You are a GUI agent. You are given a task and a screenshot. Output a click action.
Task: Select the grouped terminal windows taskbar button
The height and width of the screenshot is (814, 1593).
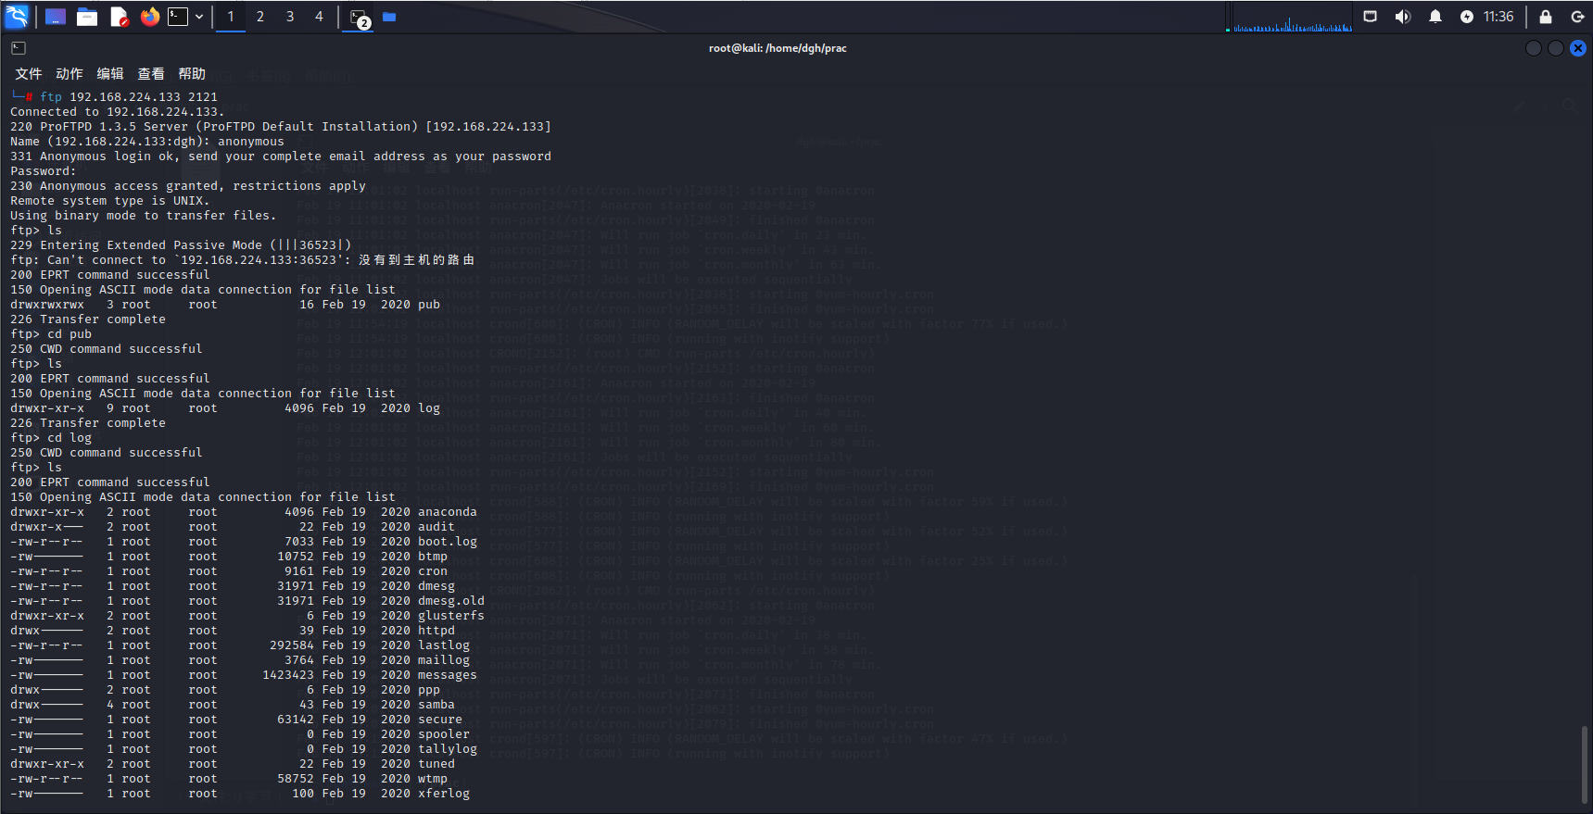pyautogui.click(x=359, y=17)
